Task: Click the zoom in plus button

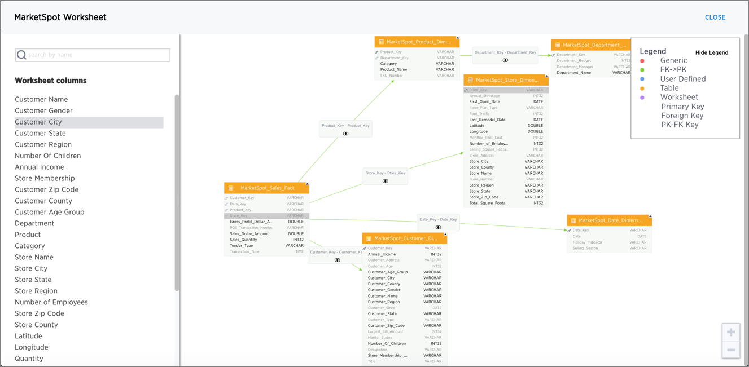Action: (x=731, y=332)
